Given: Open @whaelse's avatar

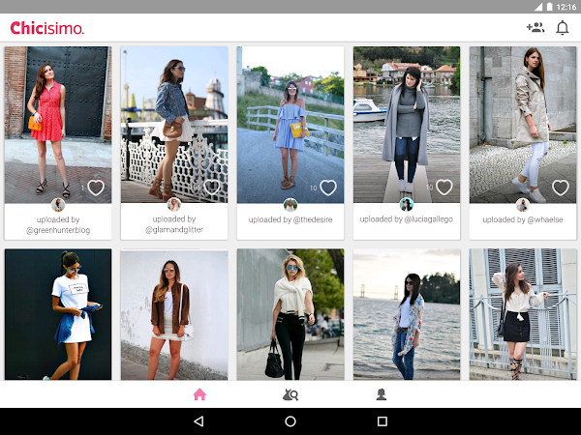Looking at the screenshot, I should tap(523, 205).
